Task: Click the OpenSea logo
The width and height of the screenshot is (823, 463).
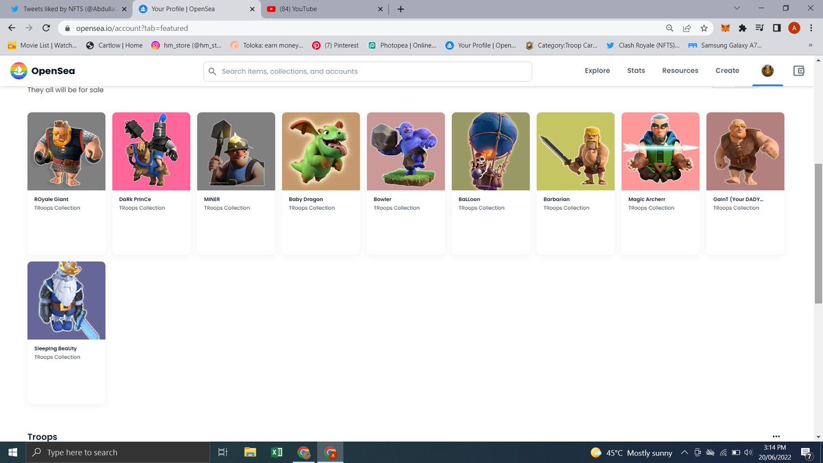Action: click(x=43, y=71)
